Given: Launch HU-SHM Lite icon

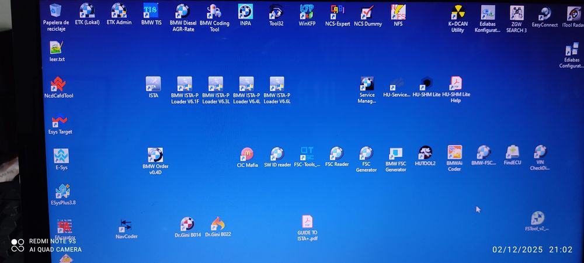Looking at the screenshot, I should point(426,87).
